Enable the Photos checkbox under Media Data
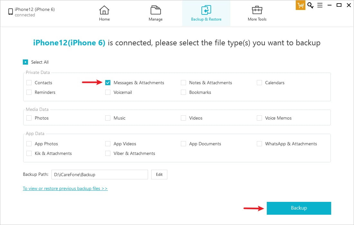This screenshot has width=354, height=225. (x=29, y=118)
